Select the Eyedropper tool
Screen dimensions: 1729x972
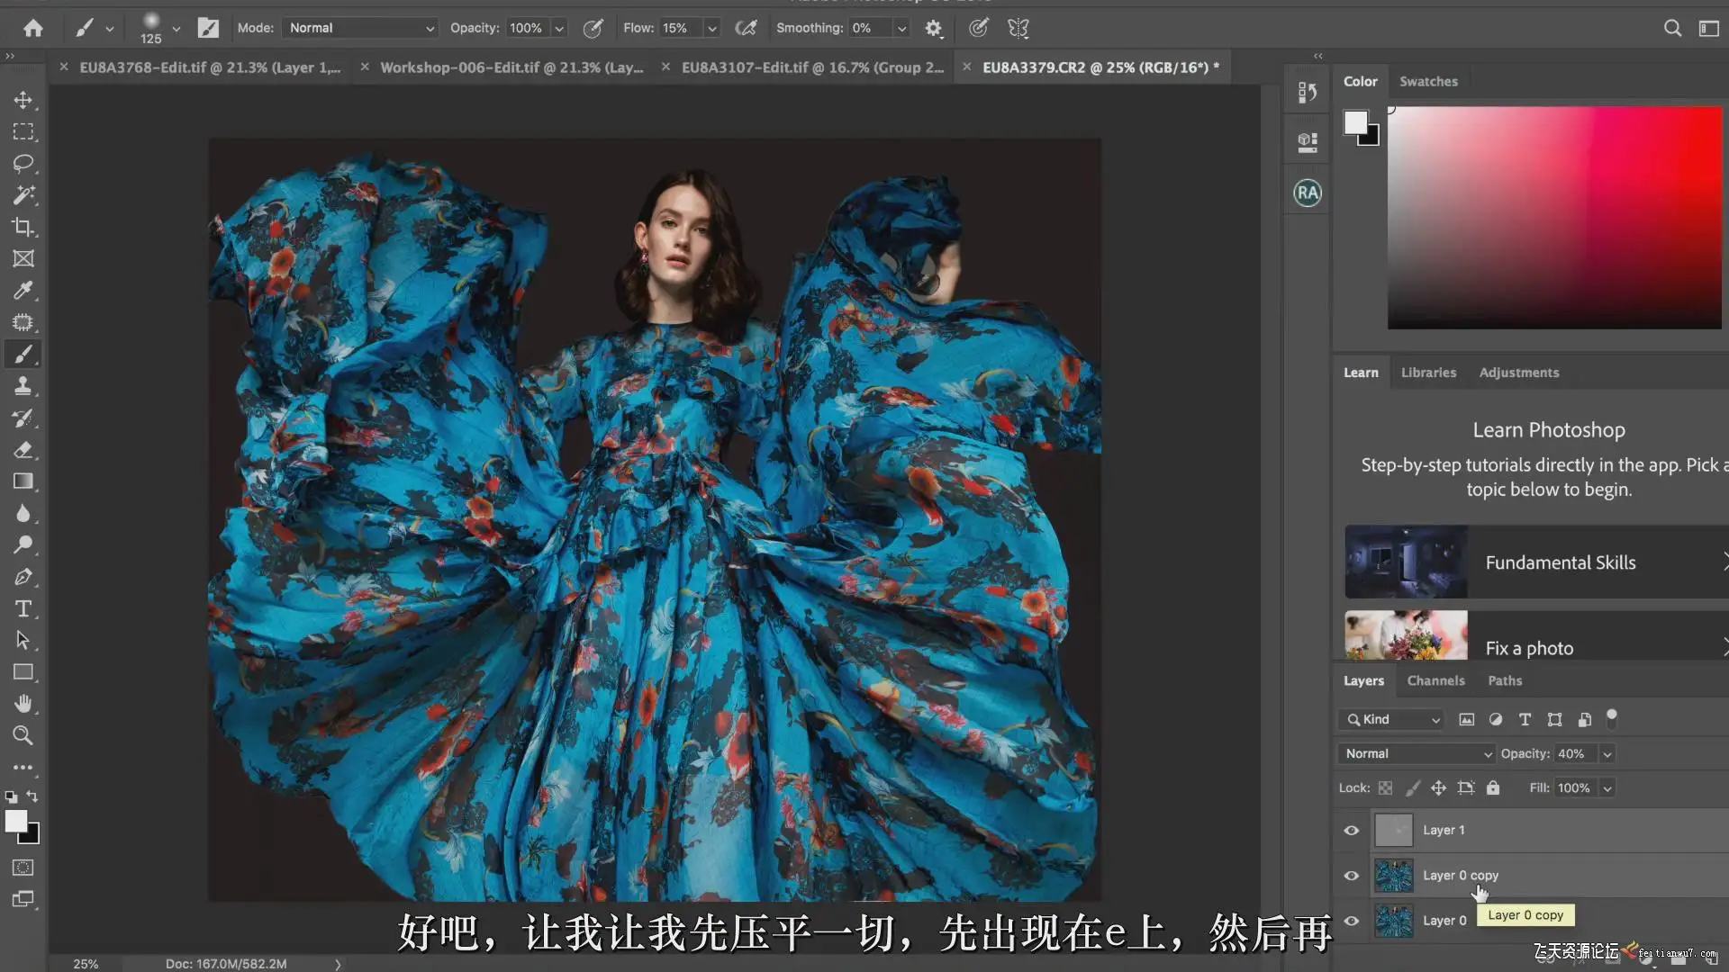point(23,290)
